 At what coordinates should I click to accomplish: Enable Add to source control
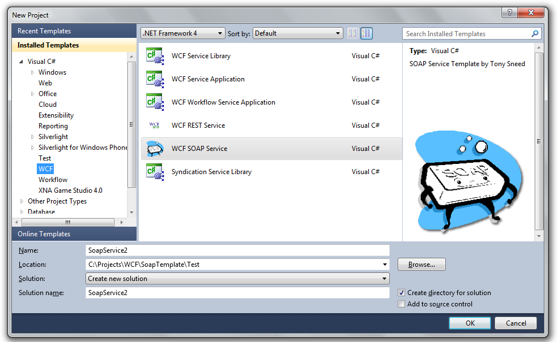tap(401, 304)
